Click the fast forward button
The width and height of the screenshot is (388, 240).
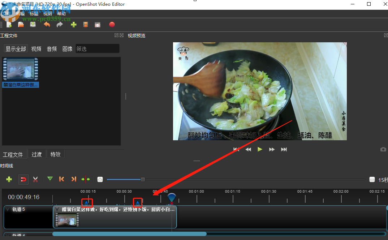[272, 149]
